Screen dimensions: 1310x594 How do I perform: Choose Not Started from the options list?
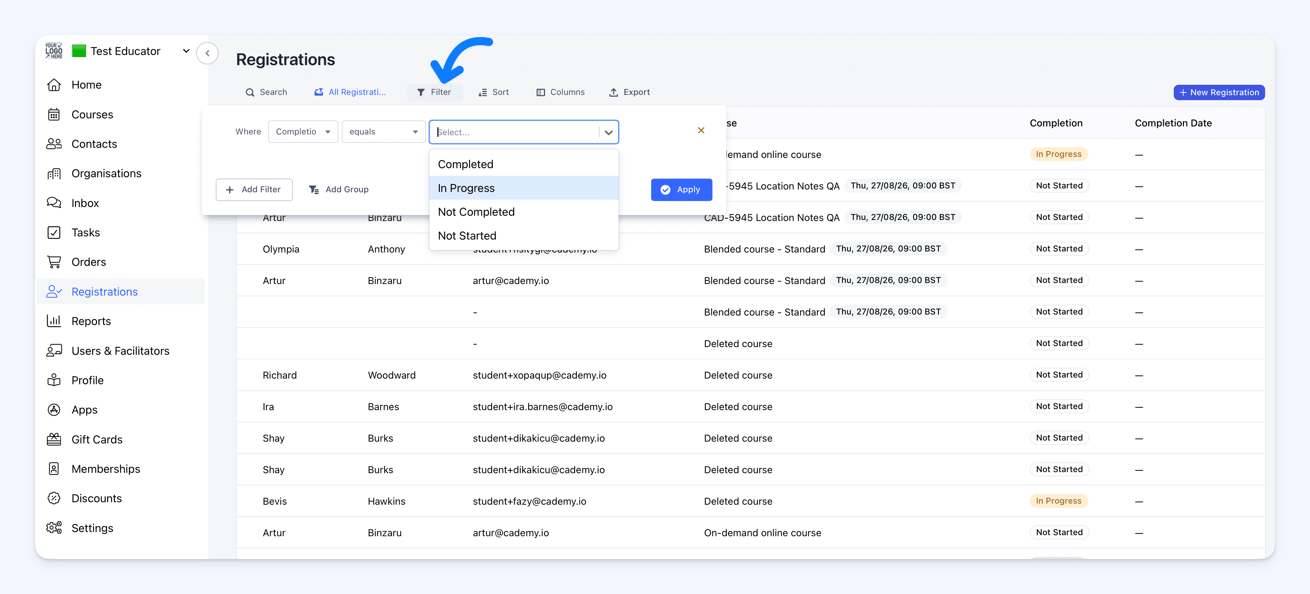(x=524, y=235)
